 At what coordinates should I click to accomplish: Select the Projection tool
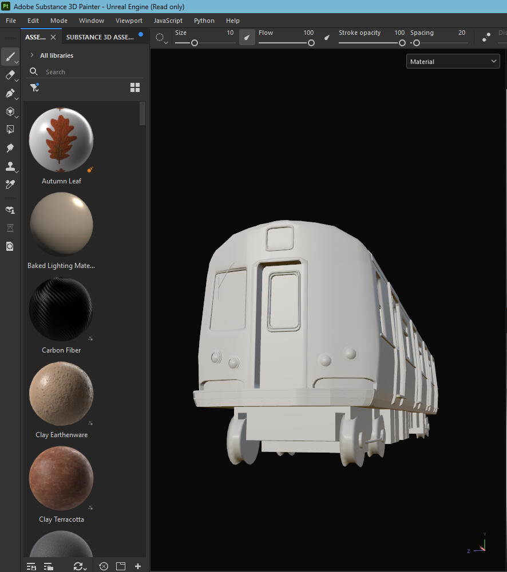click(x=10, y=93)
